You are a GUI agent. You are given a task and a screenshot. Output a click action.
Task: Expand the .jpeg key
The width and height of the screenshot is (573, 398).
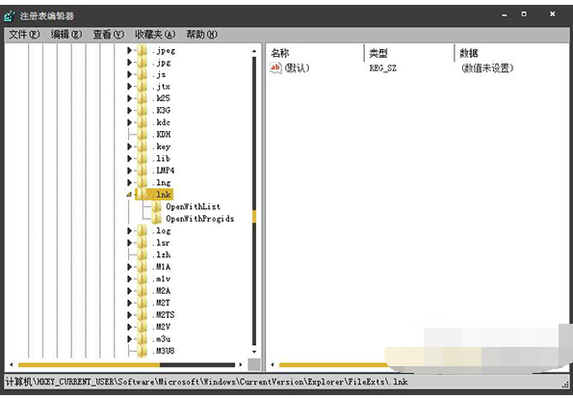(129, 50)
